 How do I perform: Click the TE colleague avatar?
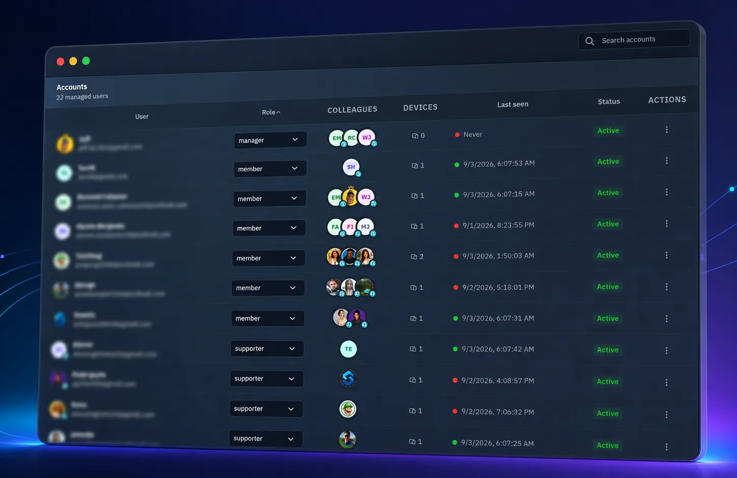click(348, 349)
